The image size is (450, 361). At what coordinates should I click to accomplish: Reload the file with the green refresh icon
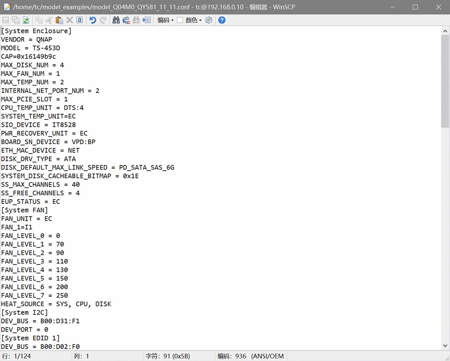click(x=26, y=20)
